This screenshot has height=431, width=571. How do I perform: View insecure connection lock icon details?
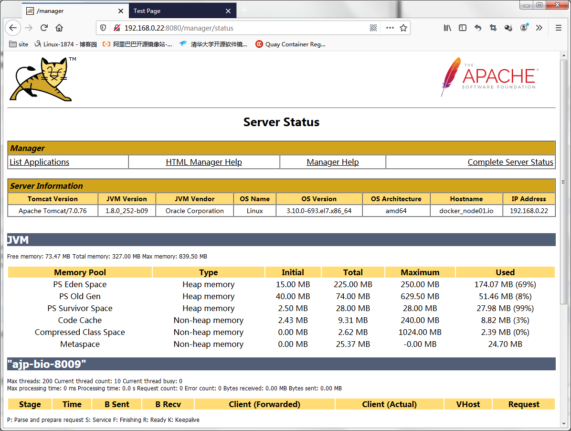[x=116, y=28]
